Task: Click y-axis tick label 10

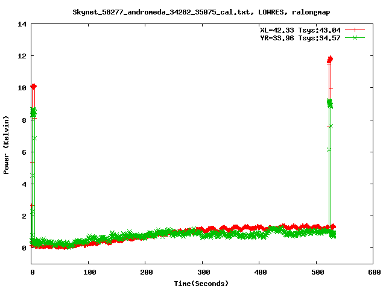Action: (x=22, y=88)
